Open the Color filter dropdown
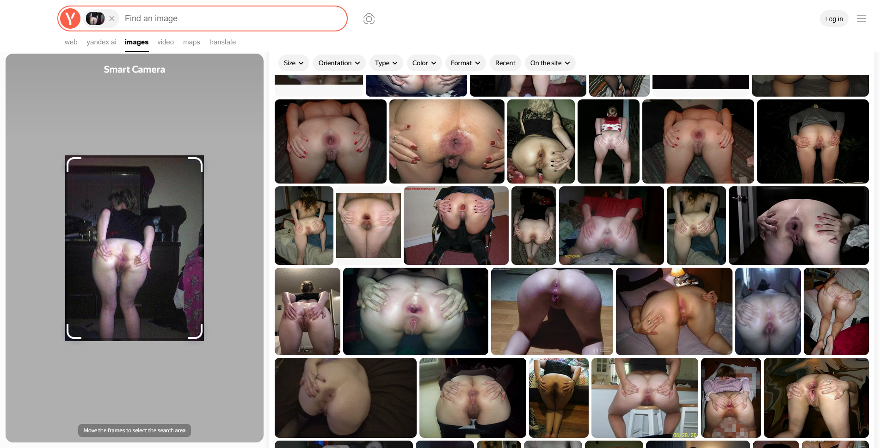880x448 pixels. coord(424,63)
